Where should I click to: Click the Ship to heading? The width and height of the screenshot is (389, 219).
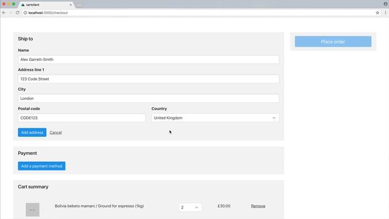point(26,39)
